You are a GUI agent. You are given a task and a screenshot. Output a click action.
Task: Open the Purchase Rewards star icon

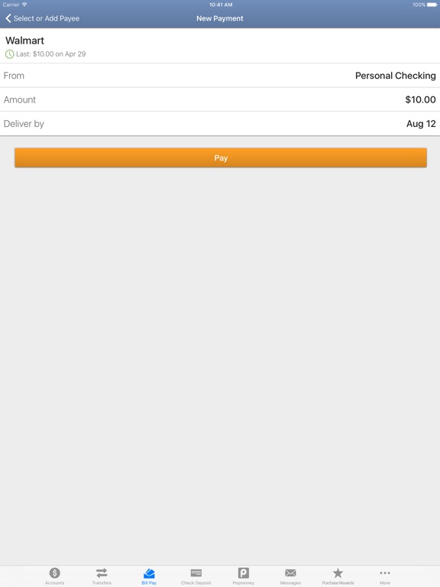pyautogui.click(x=338, y=572)
